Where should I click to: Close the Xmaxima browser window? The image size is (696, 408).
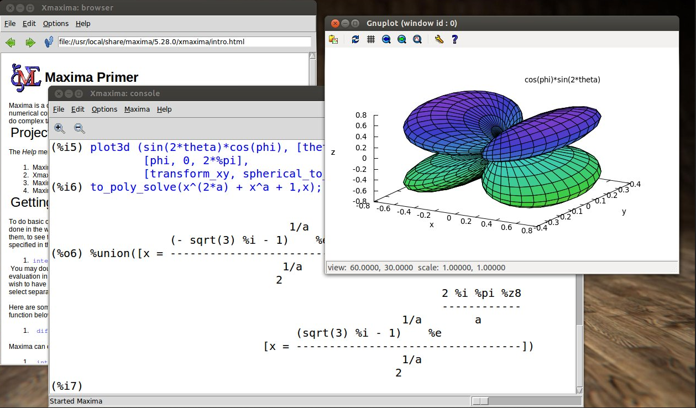point(9,8)
